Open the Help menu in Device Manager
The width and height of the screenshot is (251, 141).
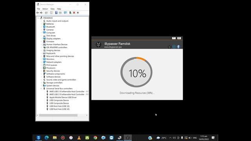click(x=59, y=9)
